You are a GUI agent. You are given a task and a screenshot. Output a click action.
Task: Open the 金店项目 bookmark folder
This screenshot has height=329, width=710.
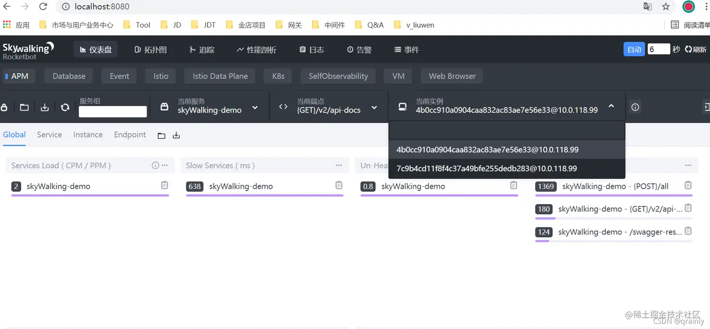click(x=246, y=25)
